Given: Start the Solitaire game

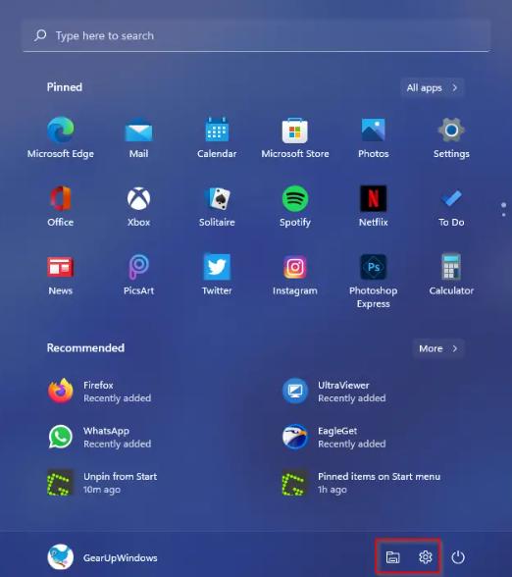Looking at the screenshot, I should [217, 206].
